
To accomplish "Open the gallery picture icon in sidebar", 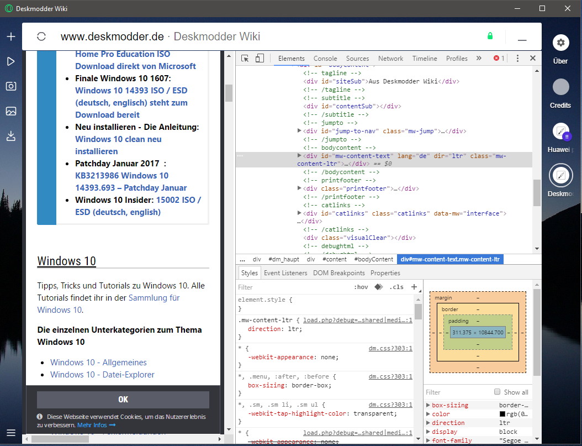I will coord(11,111).
